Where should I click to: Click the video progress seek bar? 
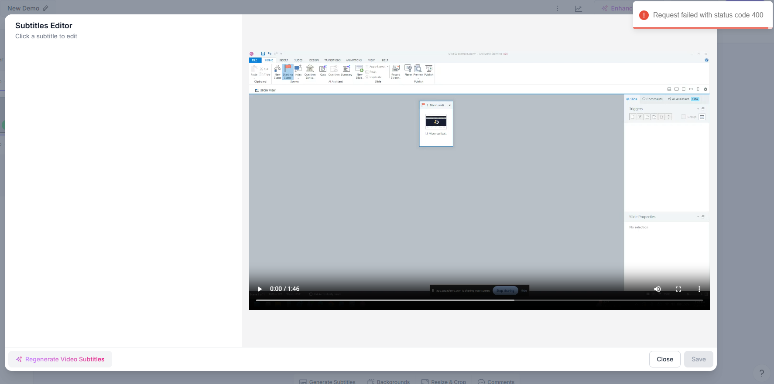[x=479, y=300]
